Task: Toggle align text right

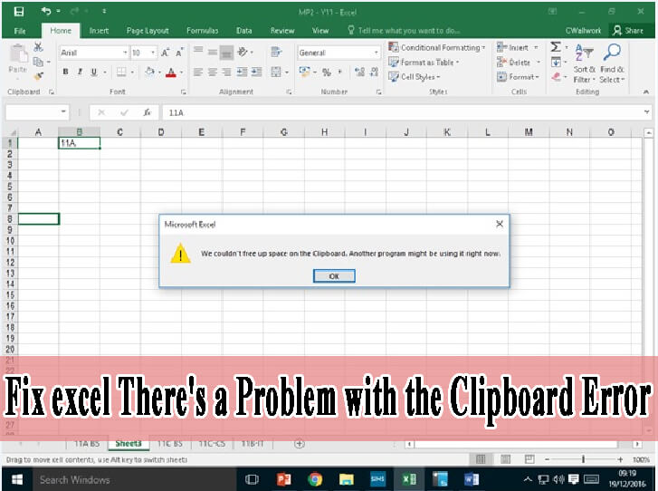Action: click(226, 72)
